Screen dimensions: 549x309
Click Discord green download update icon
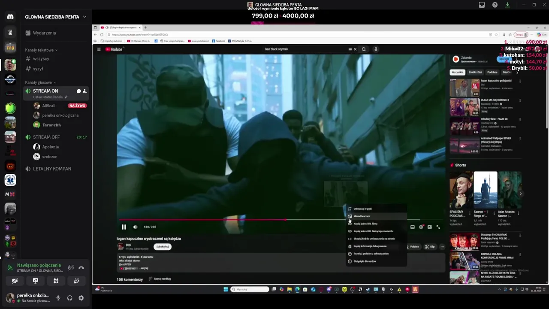(x=507, y=5)
